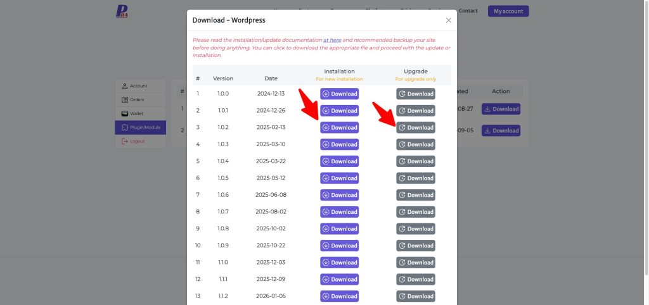Download upgrade file for version 1.0.0
The width and height of the screenshot is (649, 305).
tap(416, 94)
